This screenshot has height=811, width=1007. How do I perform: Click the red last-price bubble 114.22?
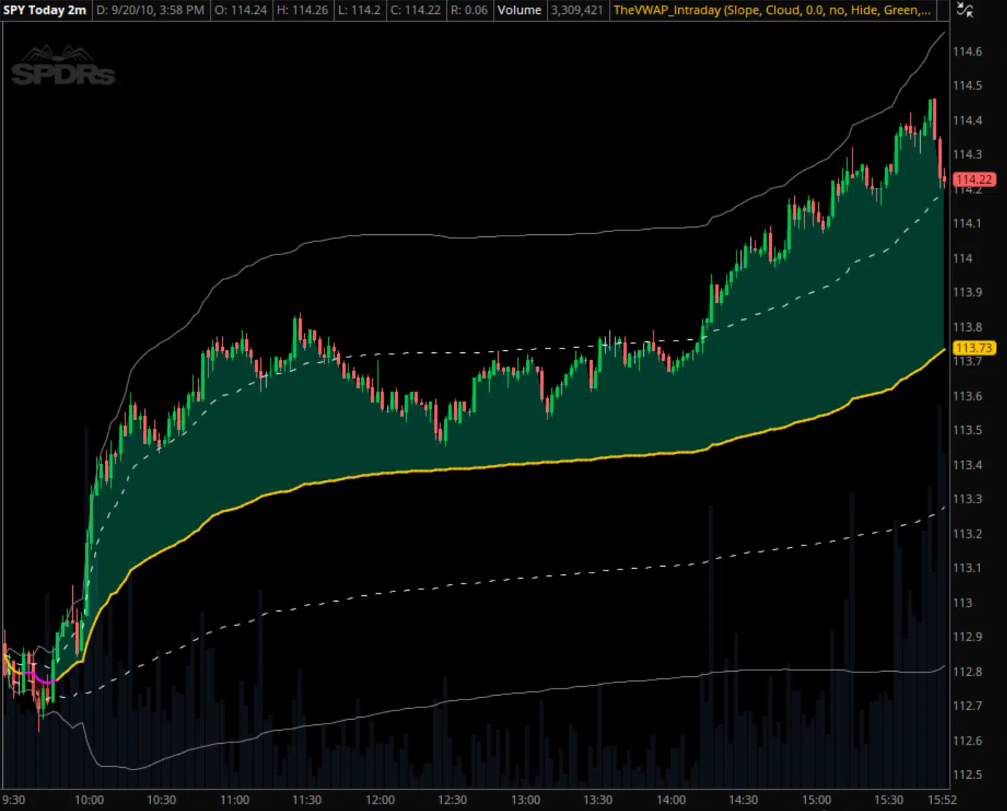click(x=974, y=179)
